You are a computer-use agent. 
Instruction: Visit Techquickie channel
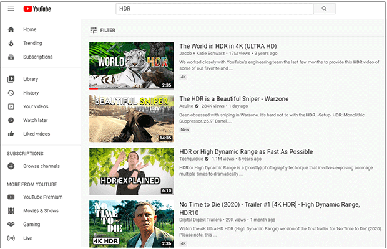[x=191, y=159]
